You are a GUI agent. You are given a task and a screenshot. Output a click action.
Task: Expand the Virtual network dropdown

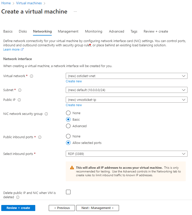coord(126,76)
